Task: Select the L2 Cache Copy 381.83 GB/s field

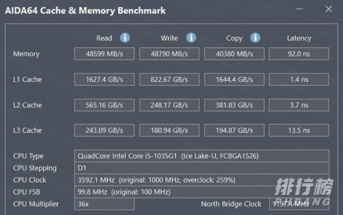Action: (x=234, y=105)
